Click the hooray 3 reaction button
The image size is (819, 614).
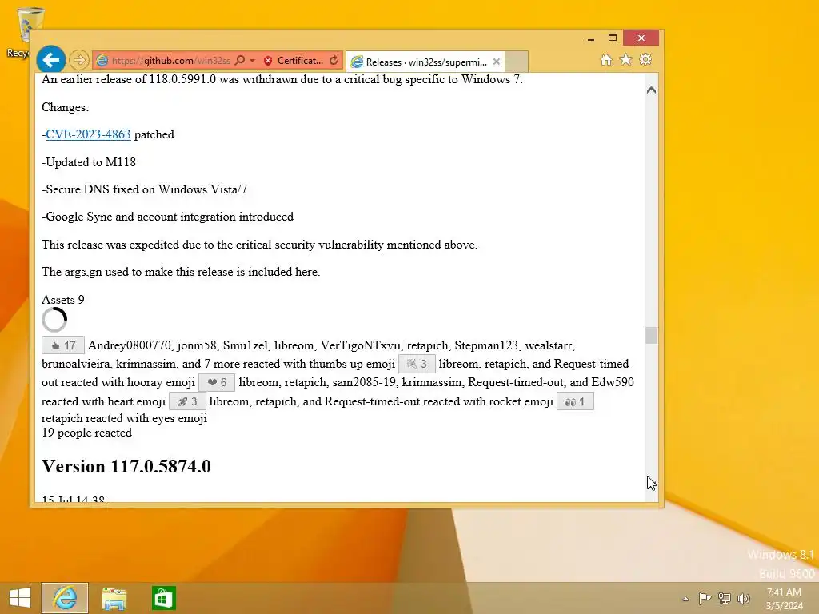coord(417,364)
